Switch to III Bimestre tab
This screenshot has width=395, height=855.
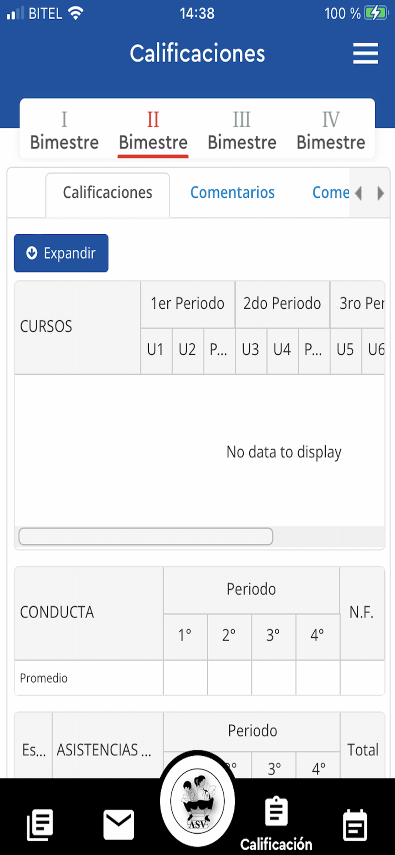pyautogui.click(x=242, y=130)
